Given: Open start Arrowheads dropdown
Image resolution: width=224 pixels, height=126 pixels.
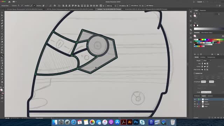Looking at the screenshot, I should click(x=207, y=82).
